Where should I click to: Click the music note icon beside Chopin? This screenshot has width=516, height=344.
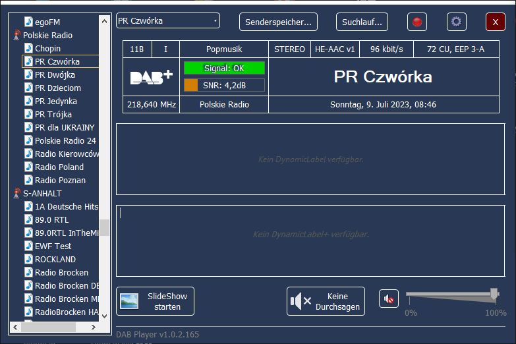(x=28, y=48)
